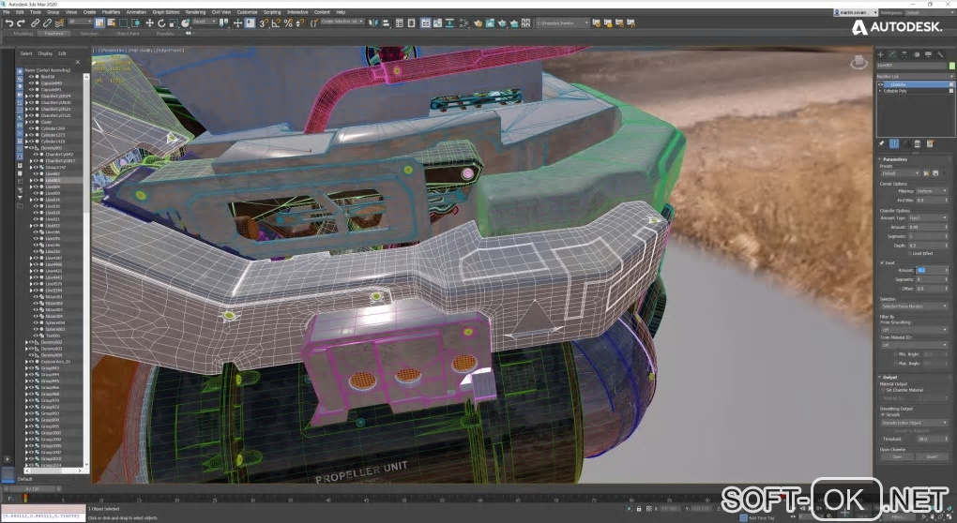Click Configure Modifier Sets icon

pos(930,143)
